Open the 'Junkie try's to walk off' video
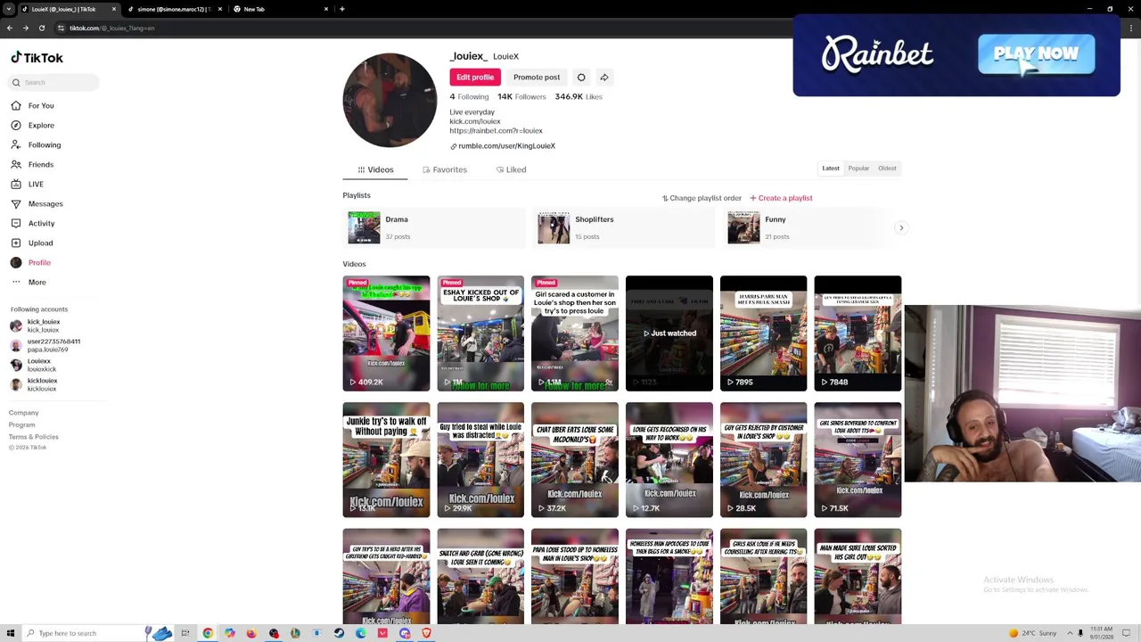 tap(386, 460)
